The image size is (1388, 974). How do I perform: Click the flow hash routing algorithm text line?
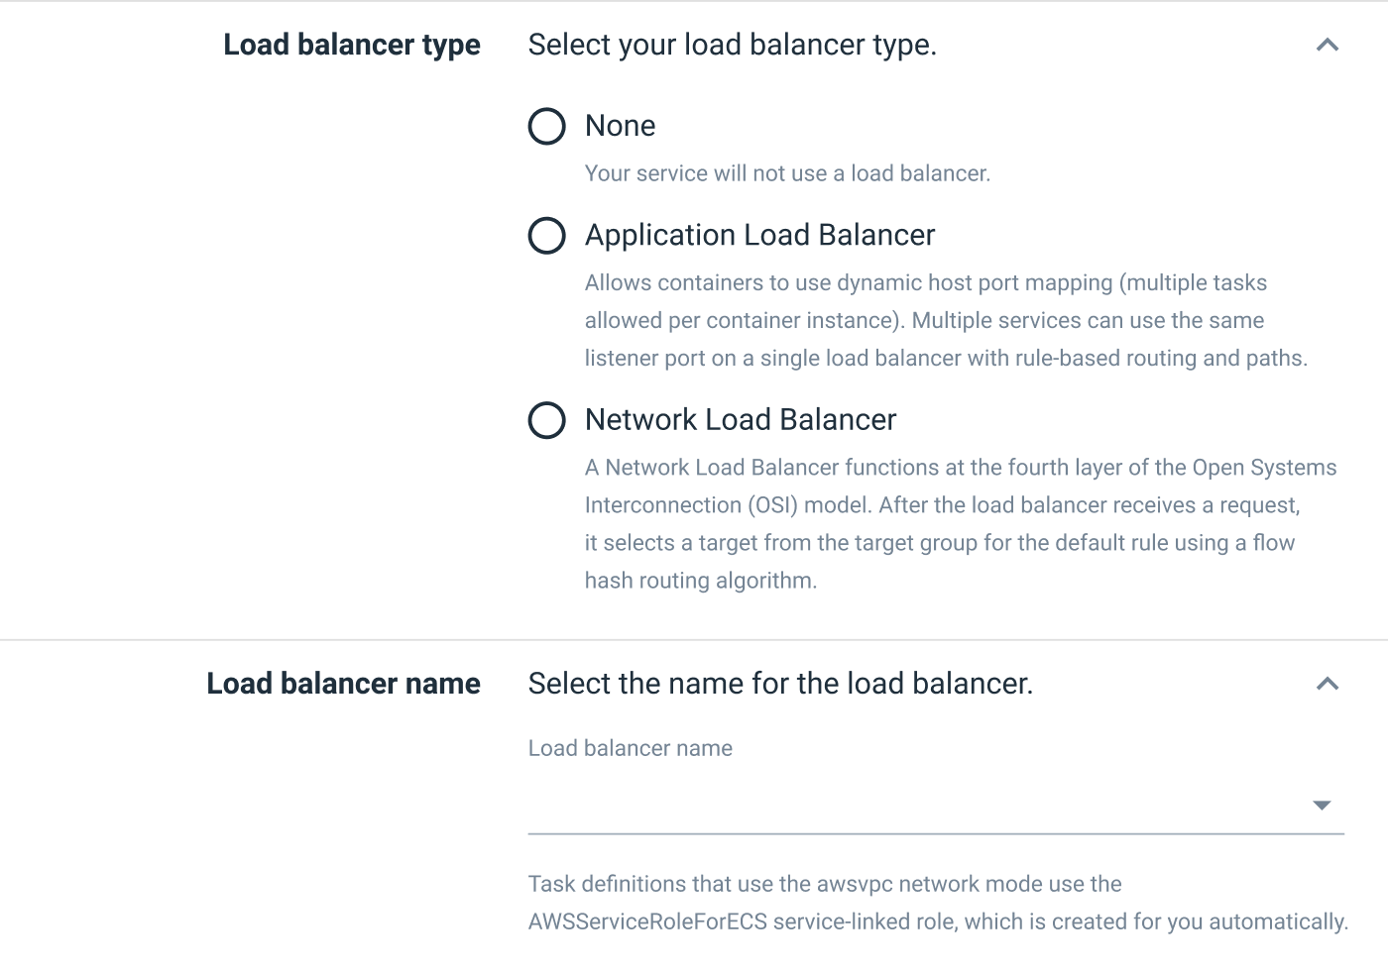coord(700,581)
